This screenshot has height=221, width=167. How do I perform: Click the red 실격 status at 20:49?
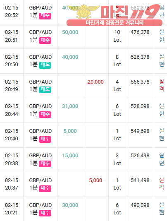pyautogui.click(x=162, y=85)
